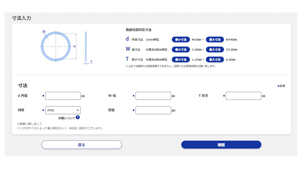Image resolution: width=301 pixels, height=169 pixels.
Task: Focus the T 厚さ input field
Action: [x=243, y=96]
